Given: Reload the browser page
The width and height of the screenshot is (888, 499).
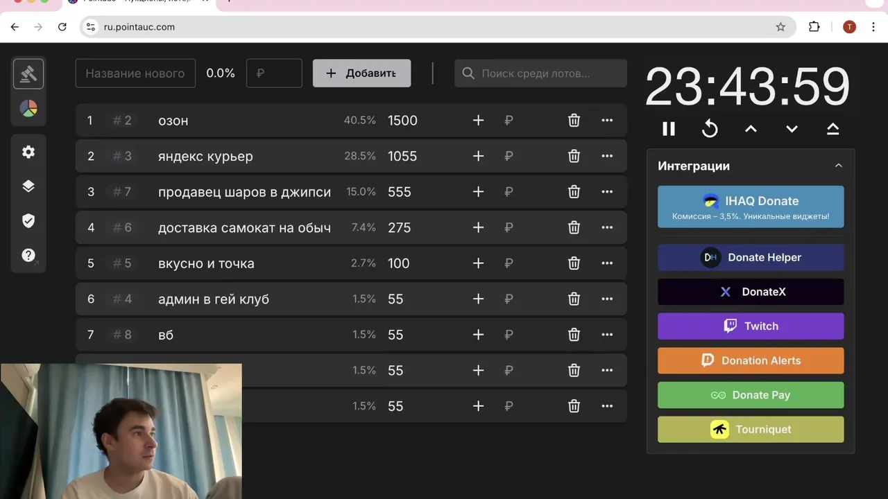Looking at the screenshot, I should tap(62, 27).
